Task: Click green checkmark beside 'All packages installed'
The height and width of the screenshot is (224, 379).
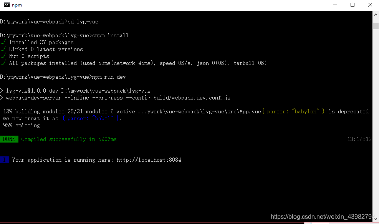Action: pos(3,63)
